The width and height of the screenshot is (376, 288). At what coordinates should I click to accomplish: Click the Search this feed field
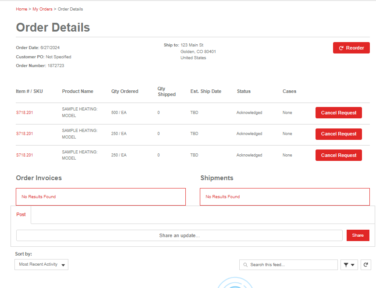pos(288,265)
